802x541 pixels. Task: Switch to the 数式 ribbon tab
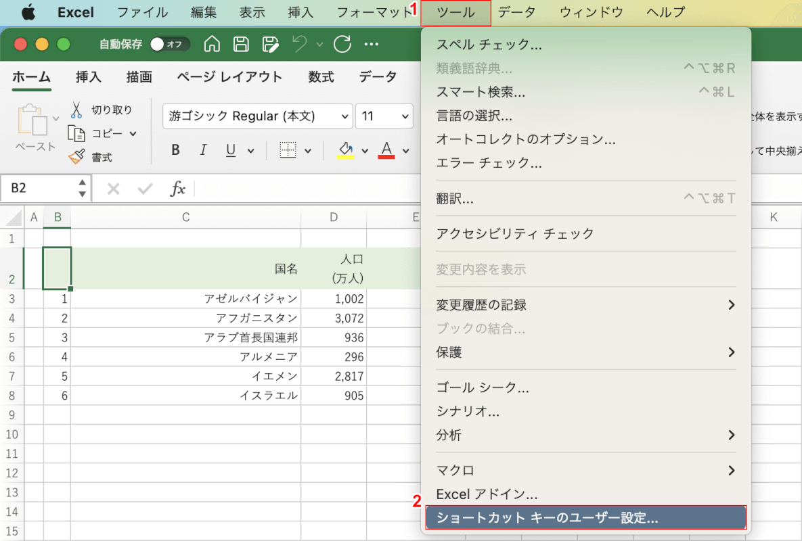321,77
